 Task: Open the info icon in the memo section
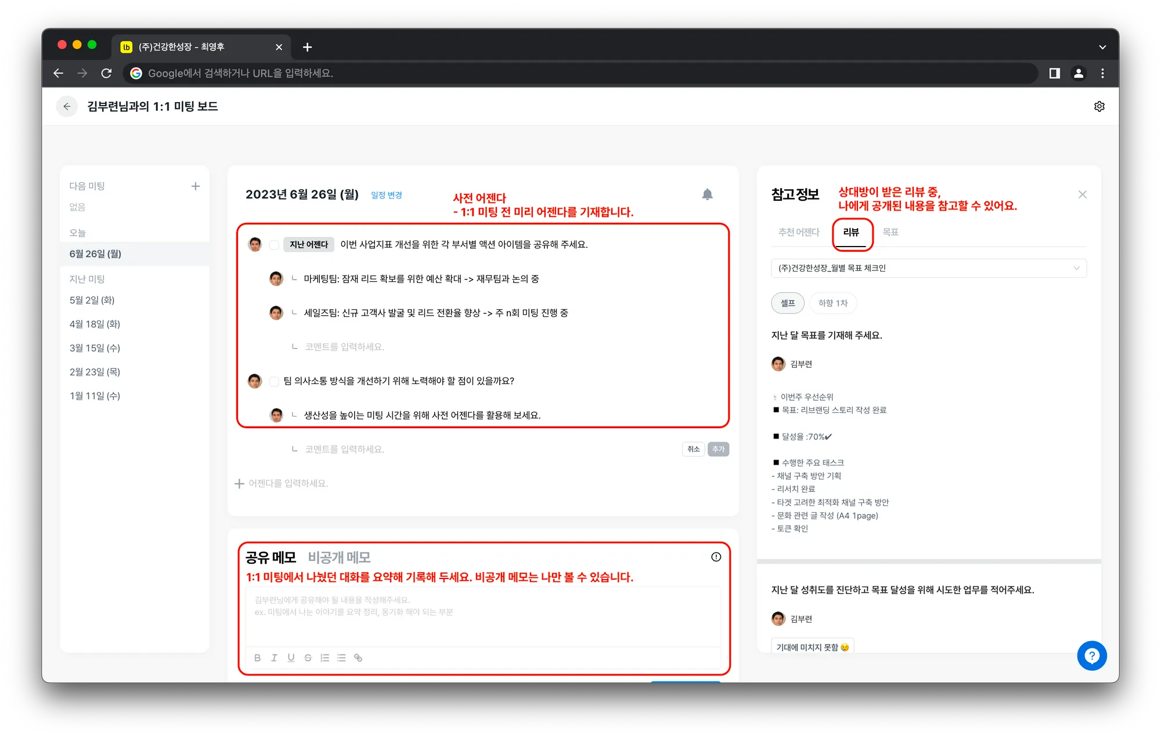(x=716, y=557)
